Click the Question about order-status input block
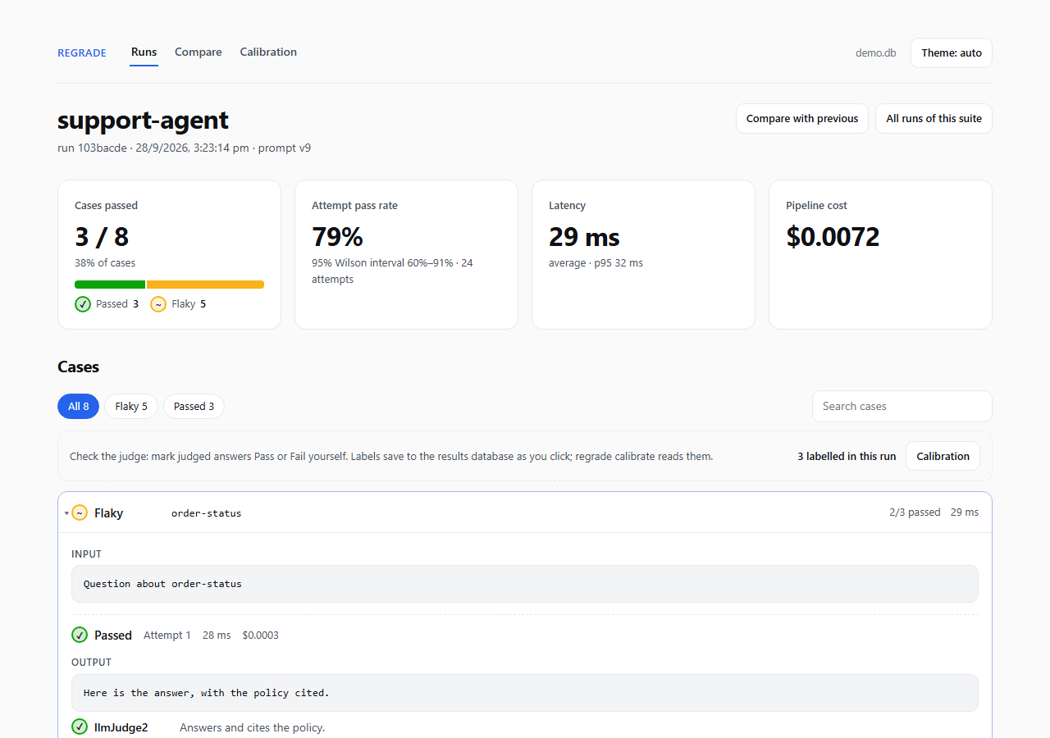 tap(525, 584)
